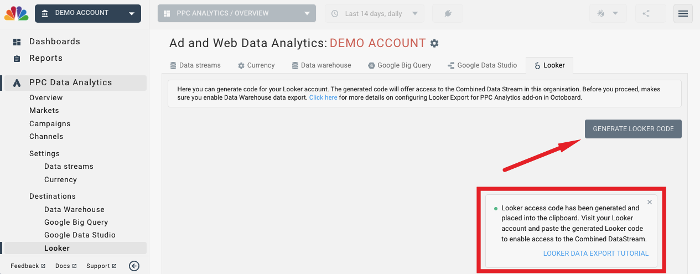
Task: Click the Dashboards grid icon in sidebar
Action: (x=17, y=42)
